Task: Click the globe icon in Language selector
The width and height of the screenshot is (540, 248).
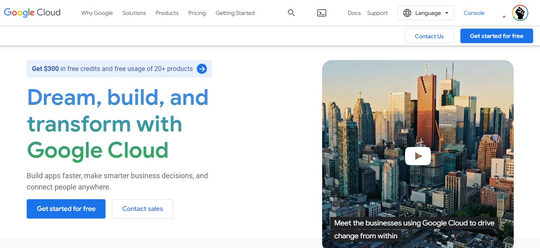Action: click(407, 13)
